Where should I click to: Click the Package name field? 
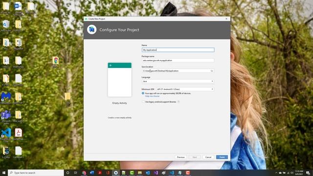click(178, 60)
